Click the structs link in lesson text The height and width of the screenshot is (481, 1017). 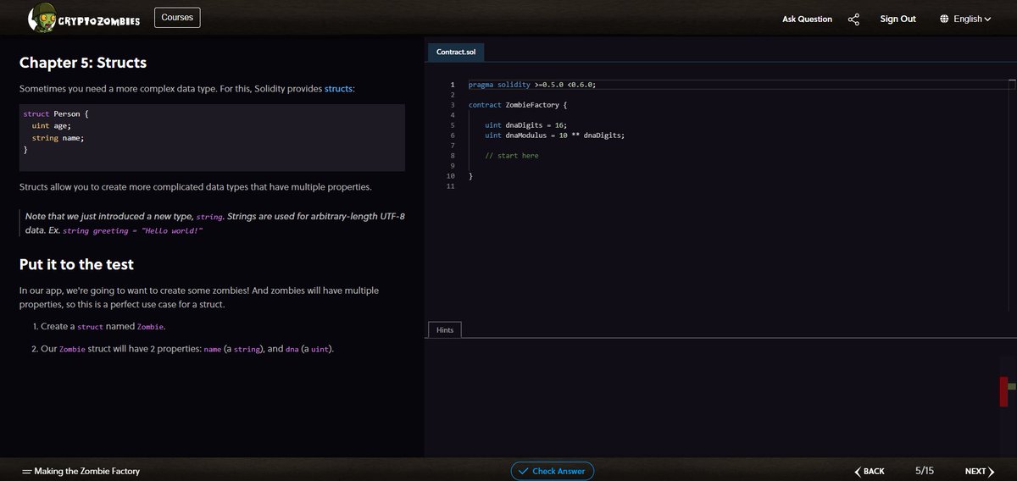338,88
